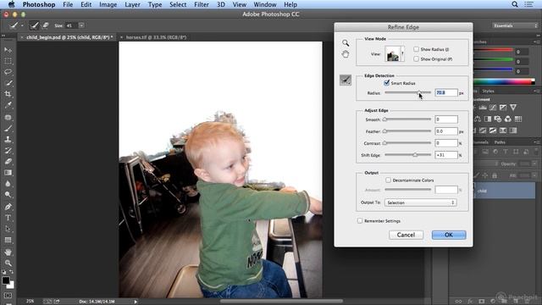Open the brush Size dropdown arrow
The height and width of the screenshot is (305, 542).
coord(81,25)
